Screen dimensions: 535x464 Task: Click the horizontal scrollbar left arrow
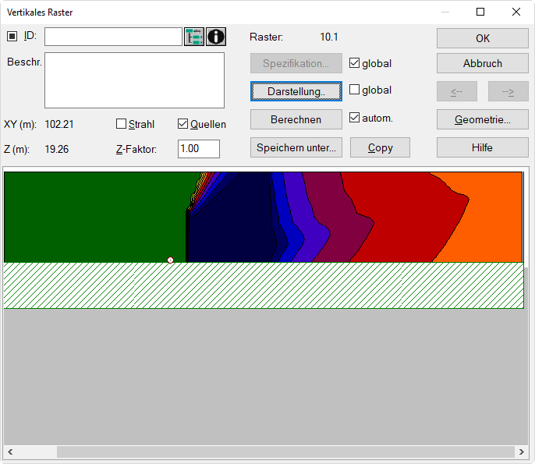pyautogui.click(x=10, y=452)
